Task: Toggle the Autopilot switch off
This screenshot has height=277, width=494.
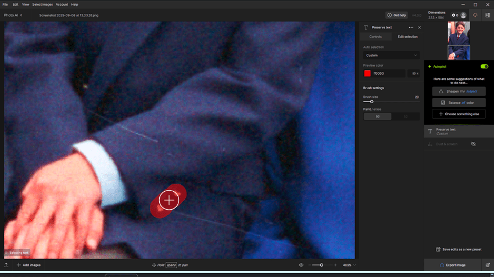Action: pos(484,67)
